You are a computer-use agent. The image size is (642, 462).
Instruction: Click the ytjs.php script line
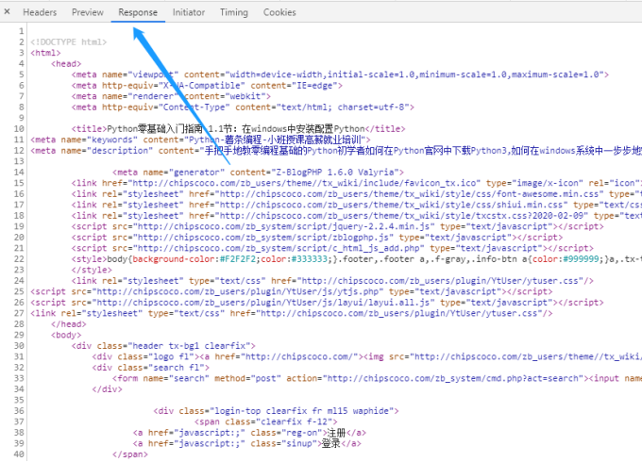coord(292,291)
